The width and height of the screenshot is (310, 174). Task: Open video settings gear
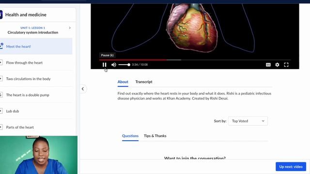pyautogui.click(x=277, y=65)
